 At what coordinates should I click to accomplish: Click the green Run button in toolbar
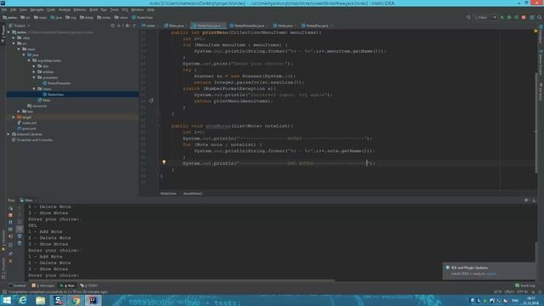[502, 17]
